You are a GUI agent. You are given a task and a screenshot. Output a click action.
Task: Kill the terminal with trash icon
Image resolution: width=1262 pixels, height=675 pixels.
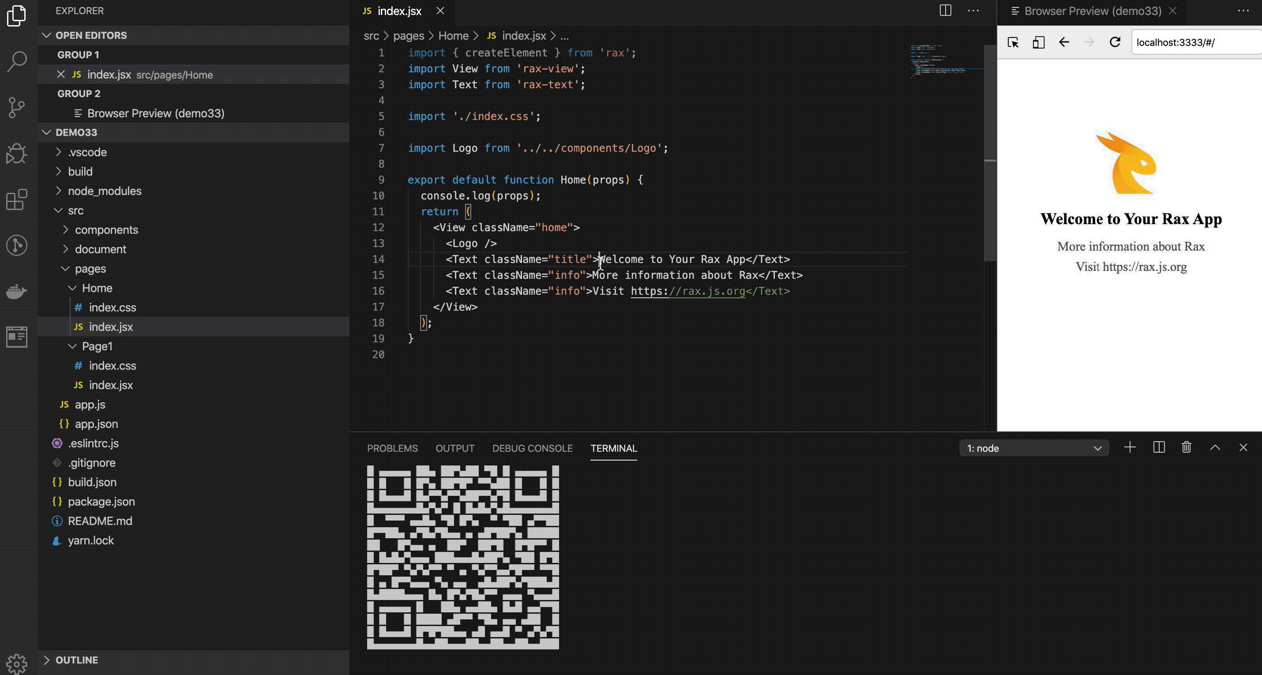click(x=1186, y=447)
